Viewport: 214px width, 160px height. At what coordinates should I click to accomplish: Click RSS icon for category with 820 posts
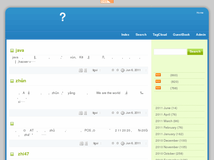158,81
